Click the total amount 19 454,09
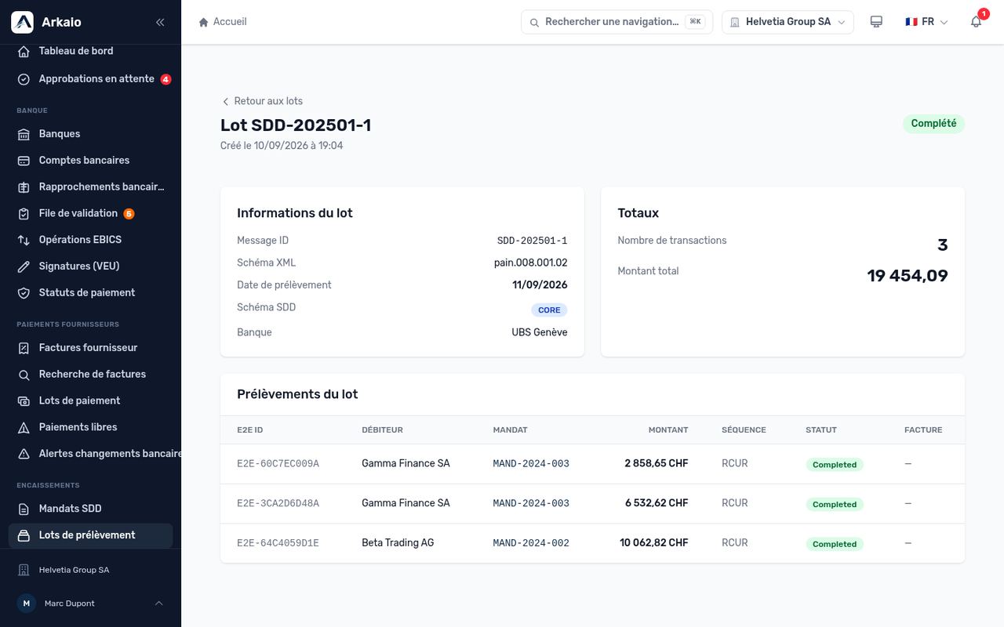Image resolution: width=1004 pixels, height=627 pixels. point(908,276)
